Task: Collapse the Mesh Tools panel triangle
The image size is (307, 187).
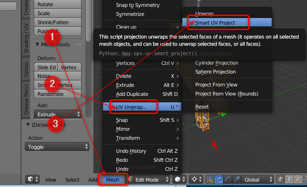Action: [x=37, y=44]
